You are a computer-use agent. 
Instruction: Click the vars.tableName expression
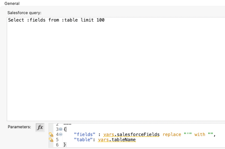[117, 140]
